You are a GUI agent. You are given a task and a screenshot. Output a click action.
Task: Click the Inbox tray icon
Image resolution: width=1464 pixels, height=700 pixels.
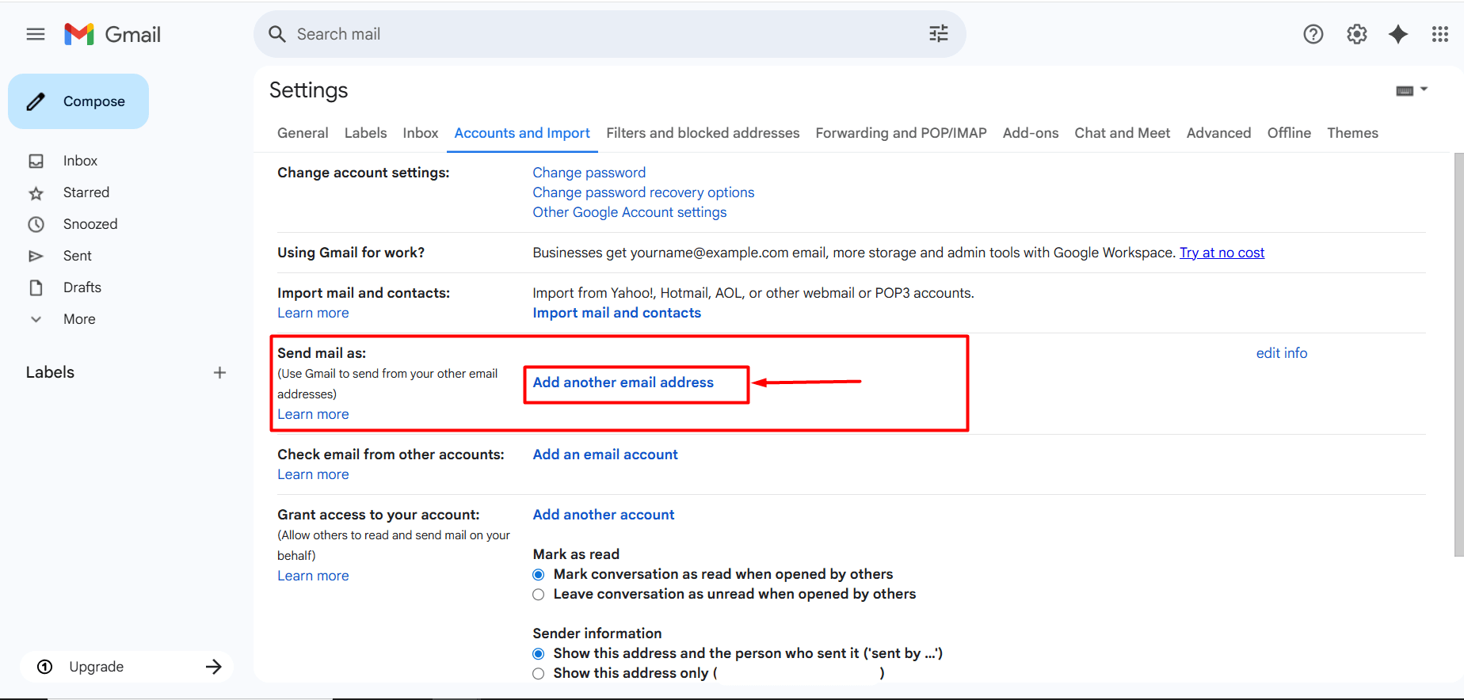point(36,161)
